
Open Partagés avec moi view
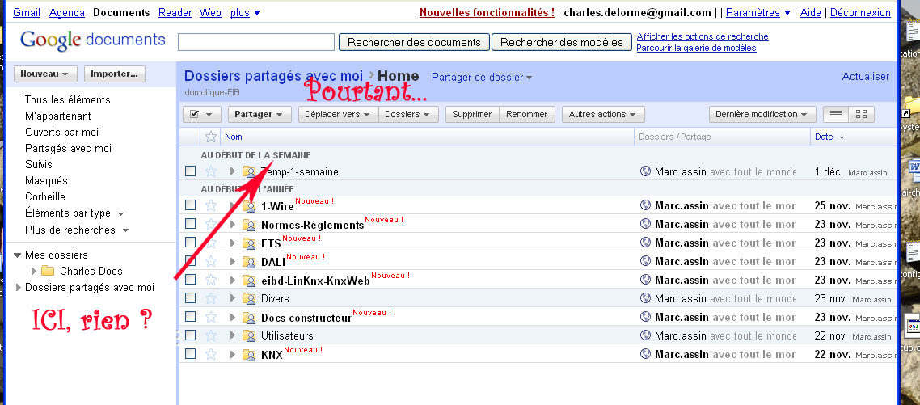point(68,149)
